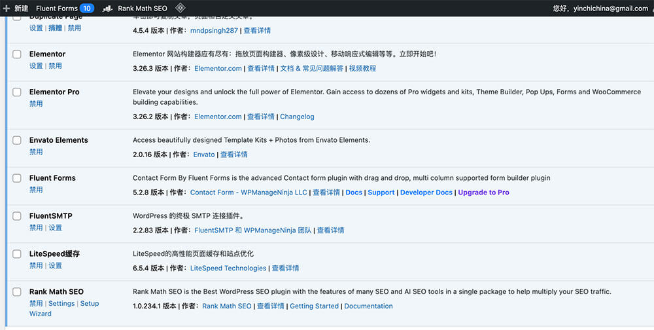Check the FluentSMTP plugin checkbox
Viewport: 654px width, 330px height.
17,216
